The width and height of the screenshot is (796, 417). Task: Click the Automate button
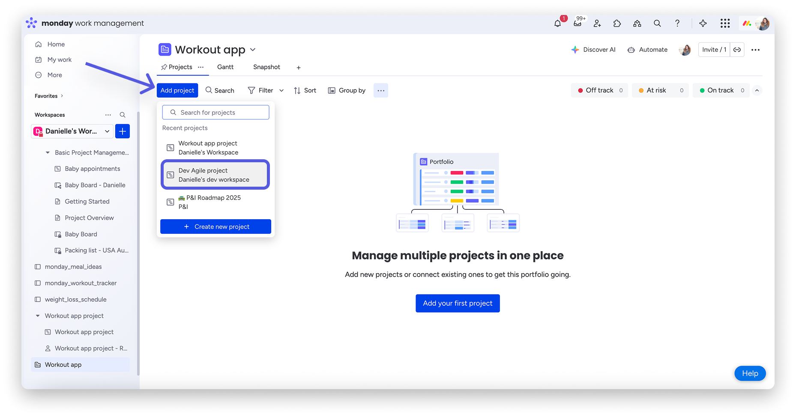[647, 50]
